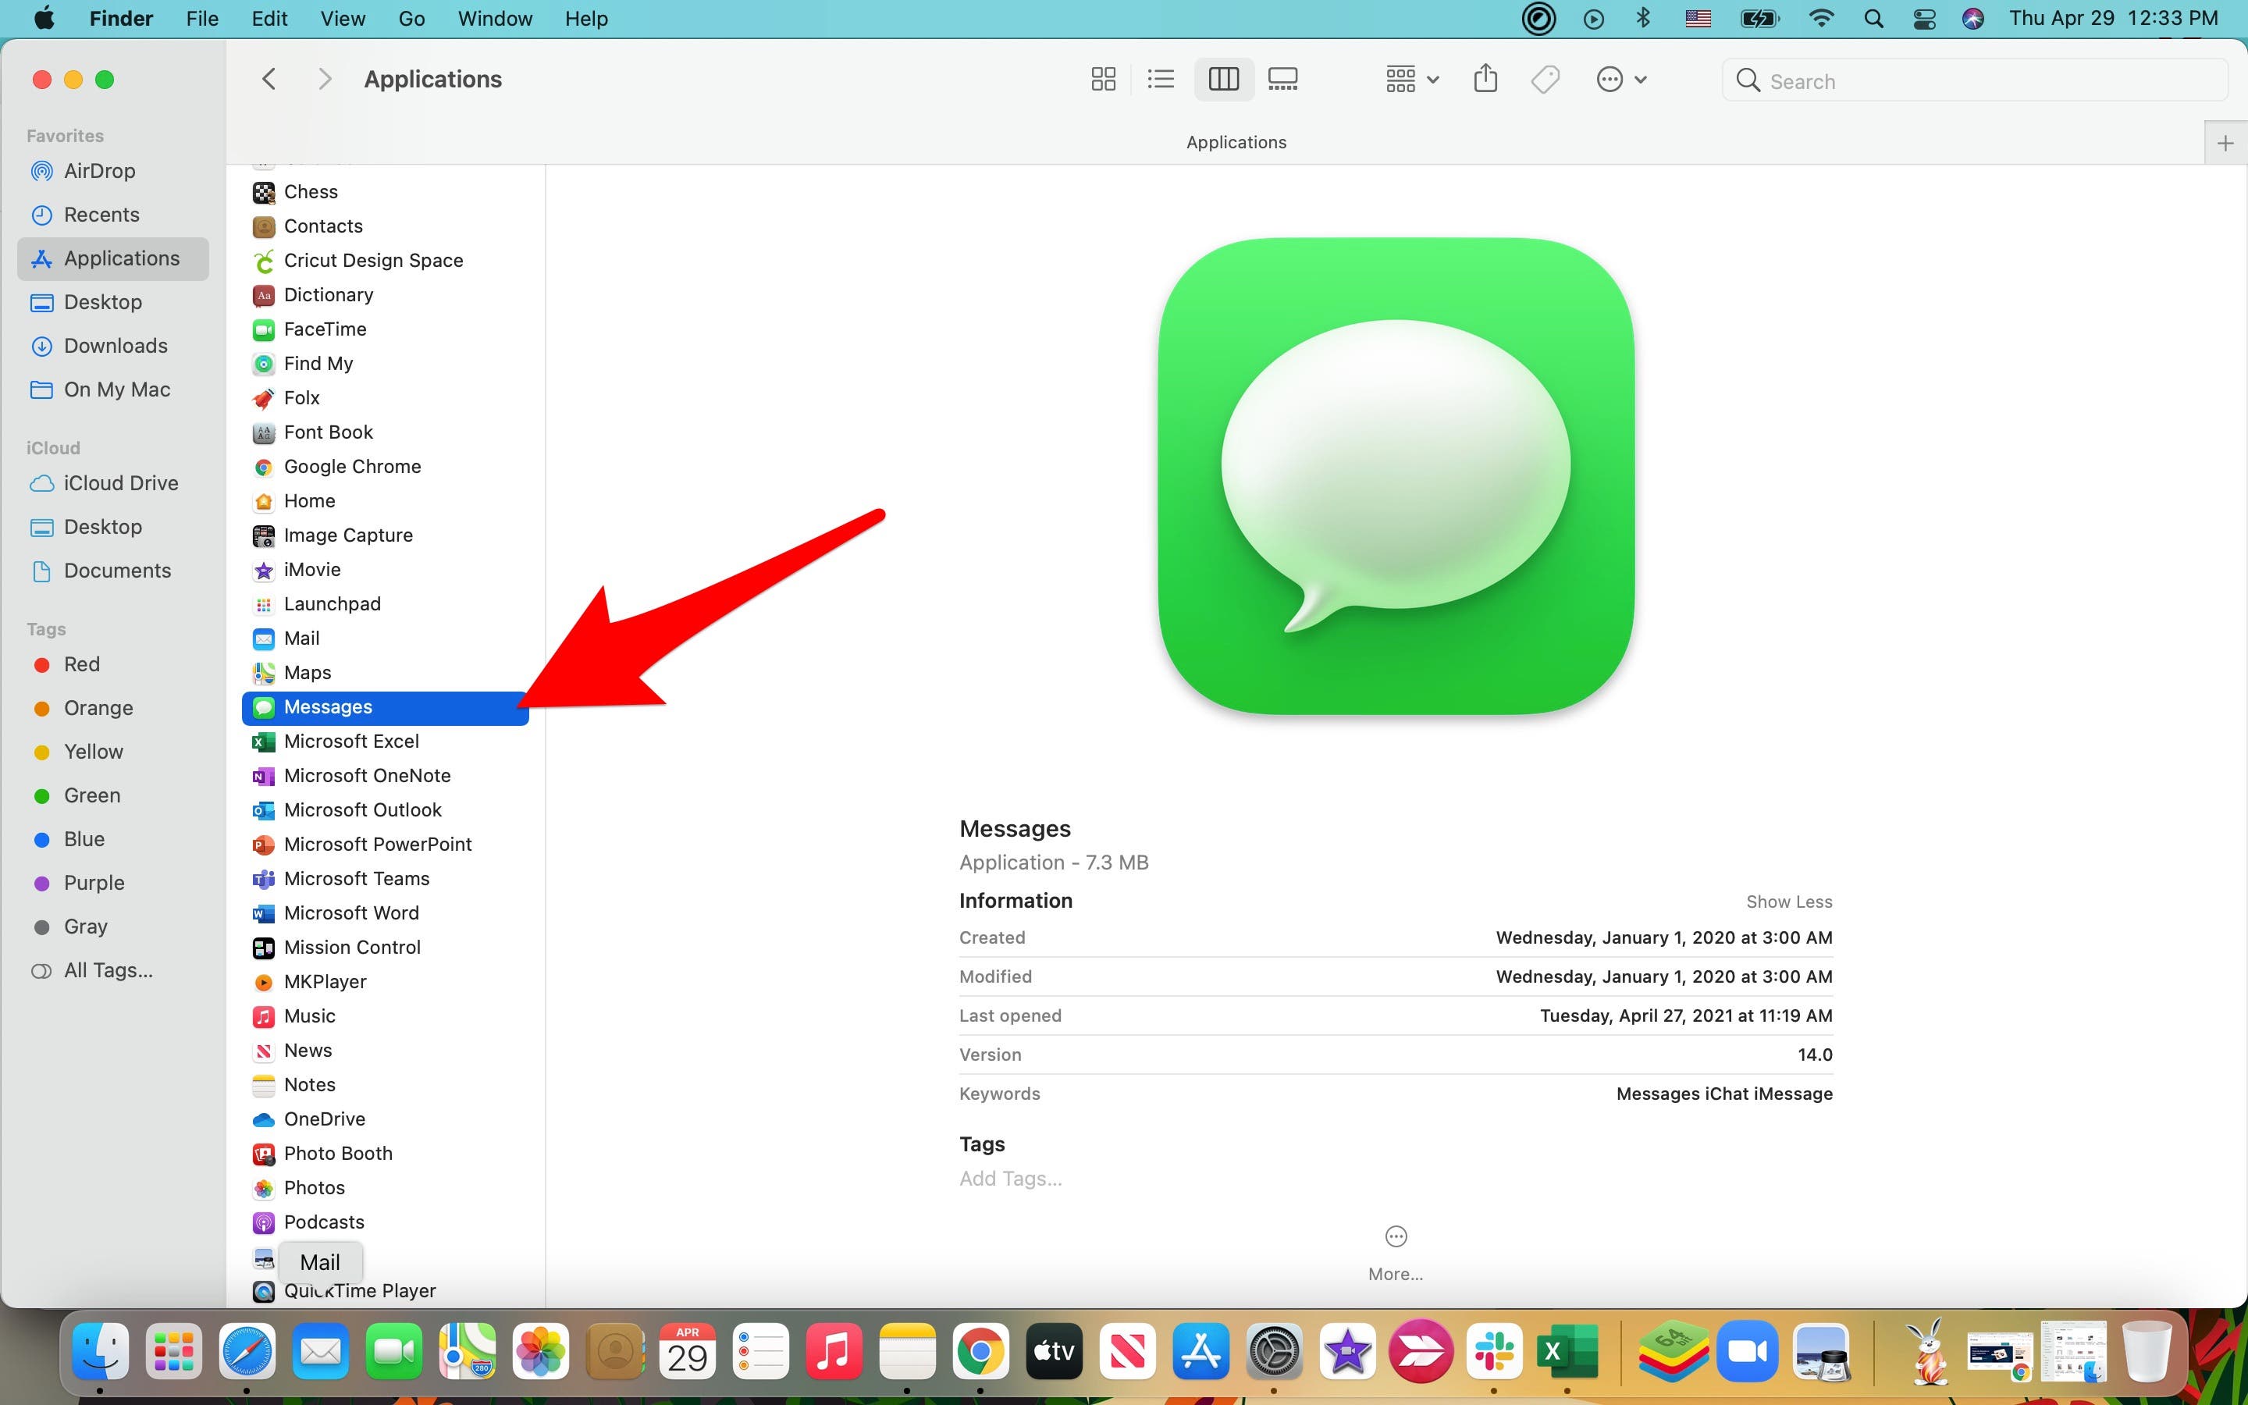Click Show Less information toggle
Screen dimensions: 2248x1405
(x=1788, y=902)
